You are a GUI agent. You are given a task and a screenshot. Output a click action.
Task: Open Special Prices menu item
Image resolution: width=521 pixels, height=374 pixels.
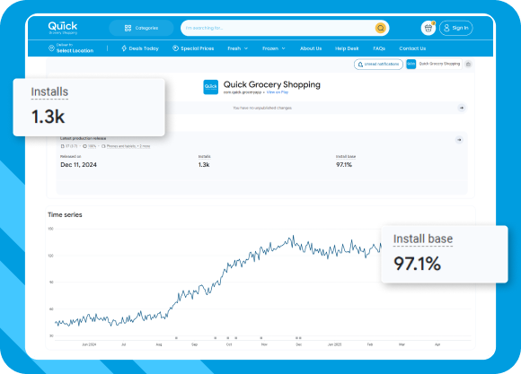pyautogui.click(x=193, y=48)
